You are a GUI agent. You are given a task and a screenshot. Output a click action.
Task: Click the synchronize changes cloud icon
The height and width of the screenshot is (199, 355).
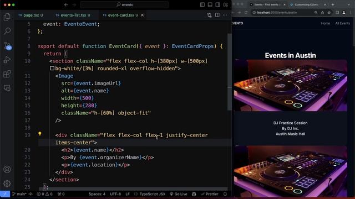point(31,194)
